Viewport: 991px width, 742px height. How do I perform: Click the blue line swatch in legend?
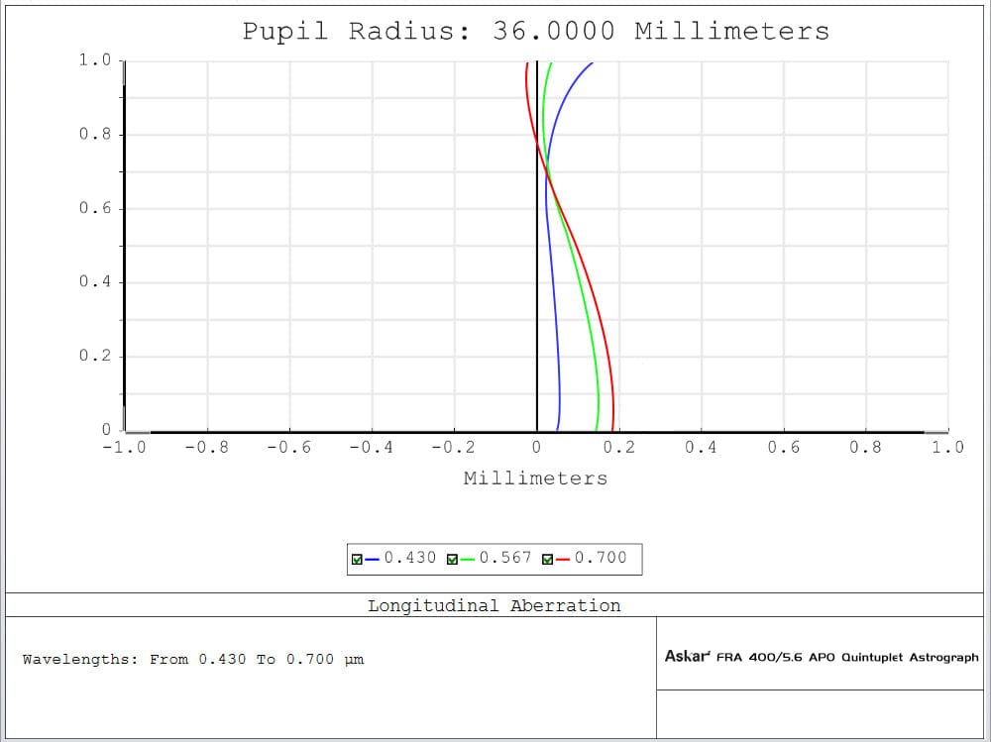pos(373,560)
